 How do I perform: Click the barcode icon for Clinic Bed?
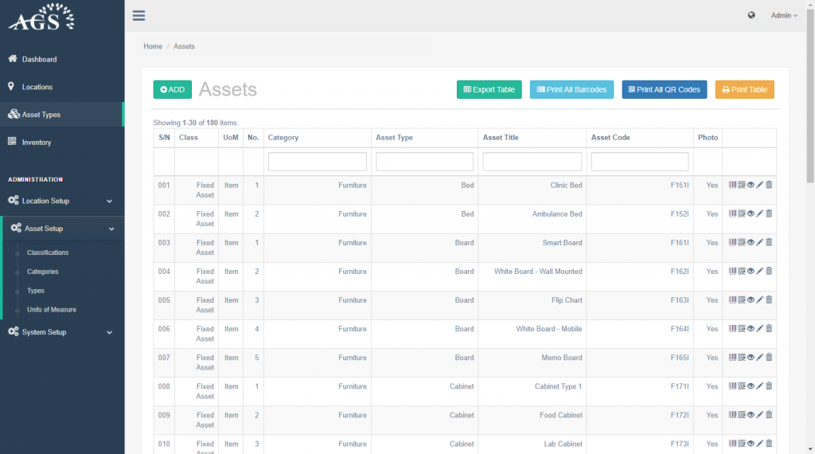732,185
